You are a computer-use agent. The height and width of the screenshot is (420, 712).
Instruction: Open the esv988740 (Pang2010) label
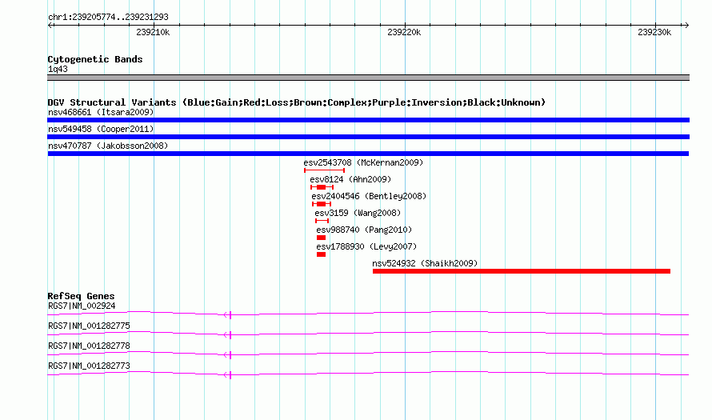pyautogui.click(x=364, y=230)
